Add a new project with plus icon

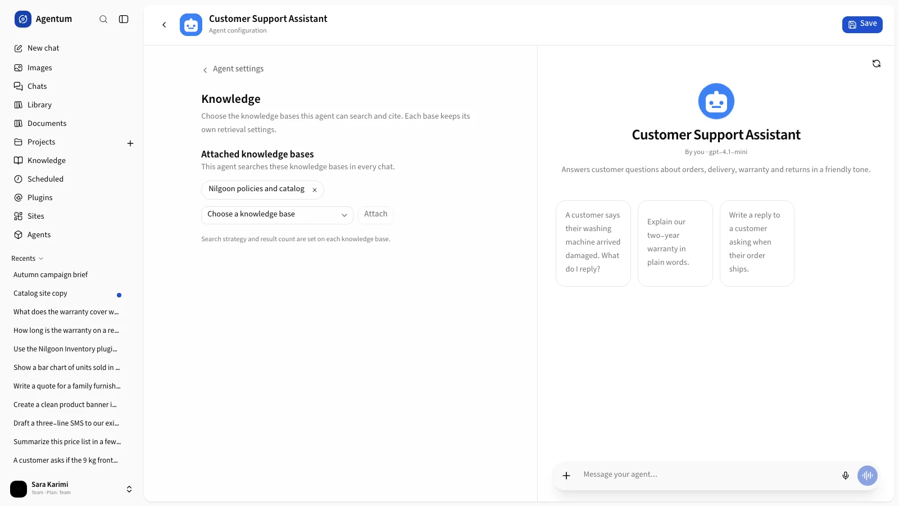coord(130,143)
